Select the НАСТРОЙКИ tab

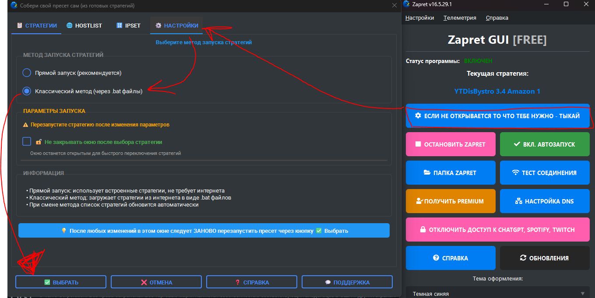pyautogui.click(x=176, y=26)
